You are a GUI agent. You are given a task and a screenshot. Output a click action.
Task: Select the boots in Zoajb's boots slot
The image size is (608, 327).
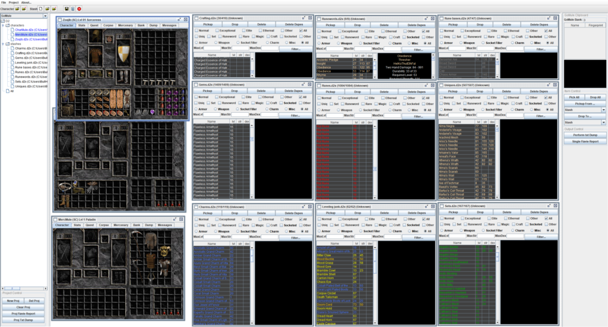click(123, 77)
